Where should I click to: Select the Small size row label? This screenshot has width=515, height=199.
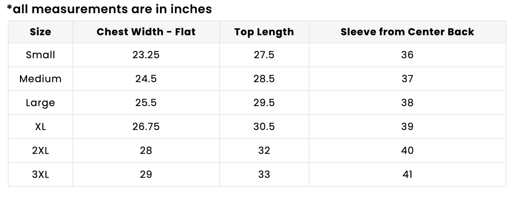pos(40,55)
